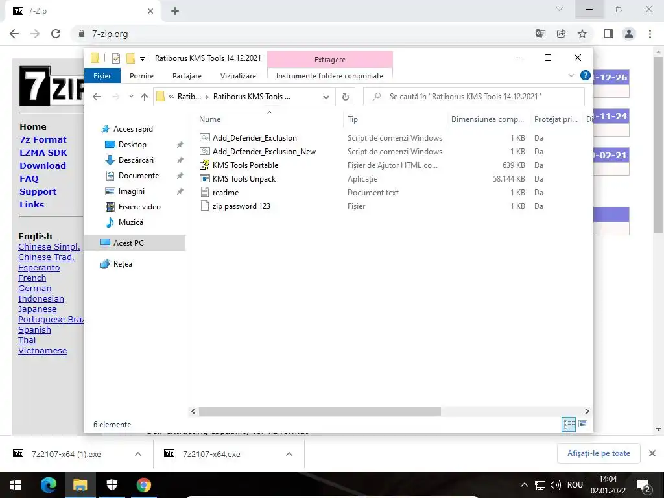The image size is (664, 498).
Task: Open the recent locations dropdown arrow
Action: point(131,97)
